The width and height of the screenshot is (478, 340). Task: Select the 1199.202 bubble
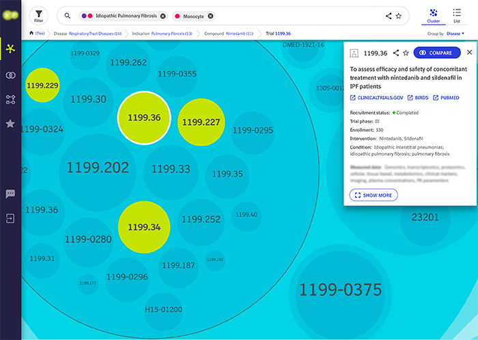tap(98, 173)
